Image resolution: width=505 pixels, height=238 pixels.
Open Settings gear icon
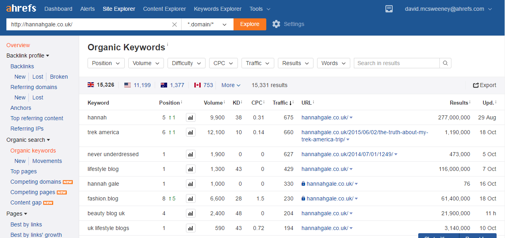[x=276, y=24]
